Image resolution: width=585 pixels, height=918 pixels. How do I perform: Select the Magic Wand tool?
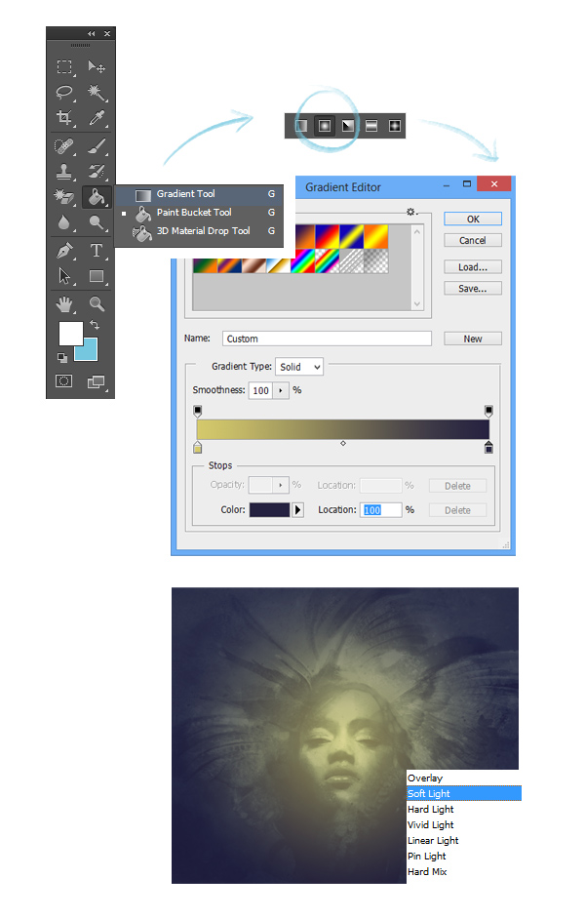97,93
